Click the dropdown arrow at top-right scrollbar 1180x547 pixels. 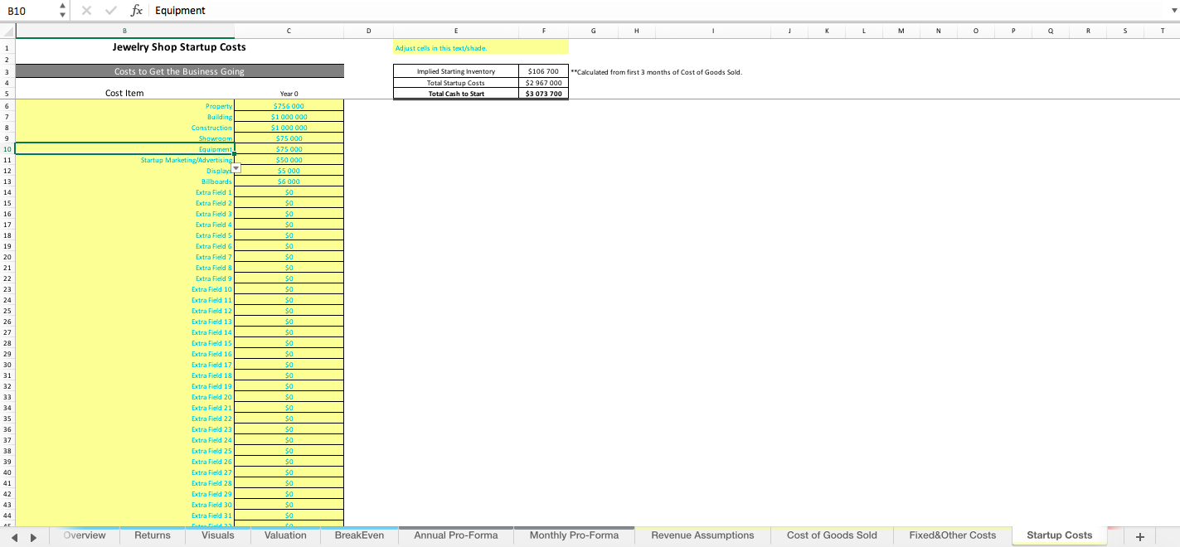[x=1173, y=10]
